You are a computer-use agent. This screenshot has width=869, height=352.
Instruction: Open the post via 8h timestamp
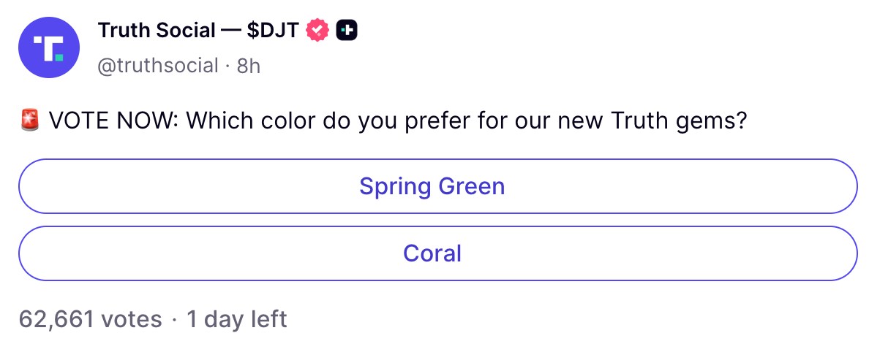point(249,66)
